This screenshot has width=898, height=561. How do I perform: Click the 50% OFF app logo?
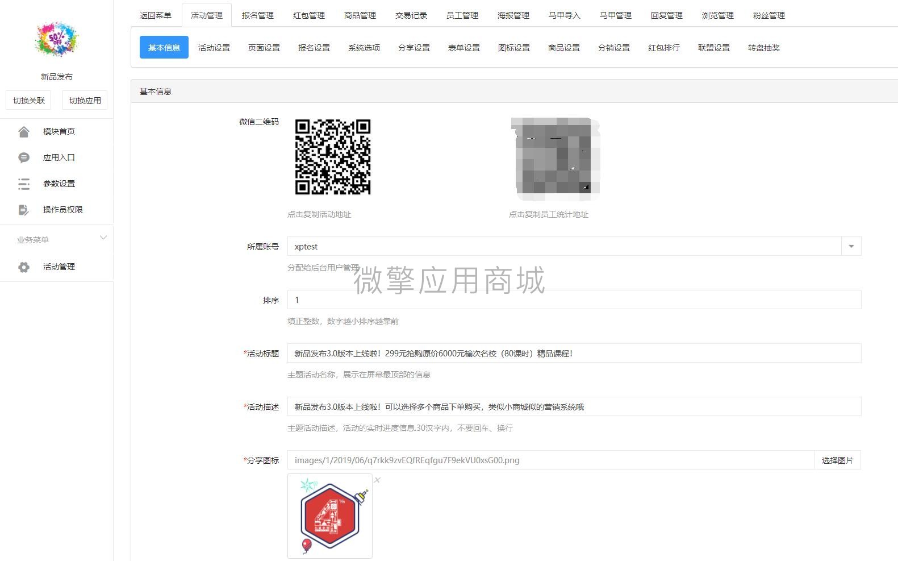tap(56, 39)
